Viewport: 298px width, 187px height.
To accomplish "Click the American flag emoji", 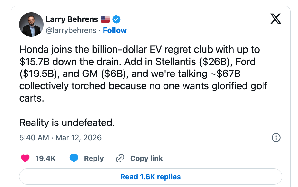I will [x=105, y=19].
